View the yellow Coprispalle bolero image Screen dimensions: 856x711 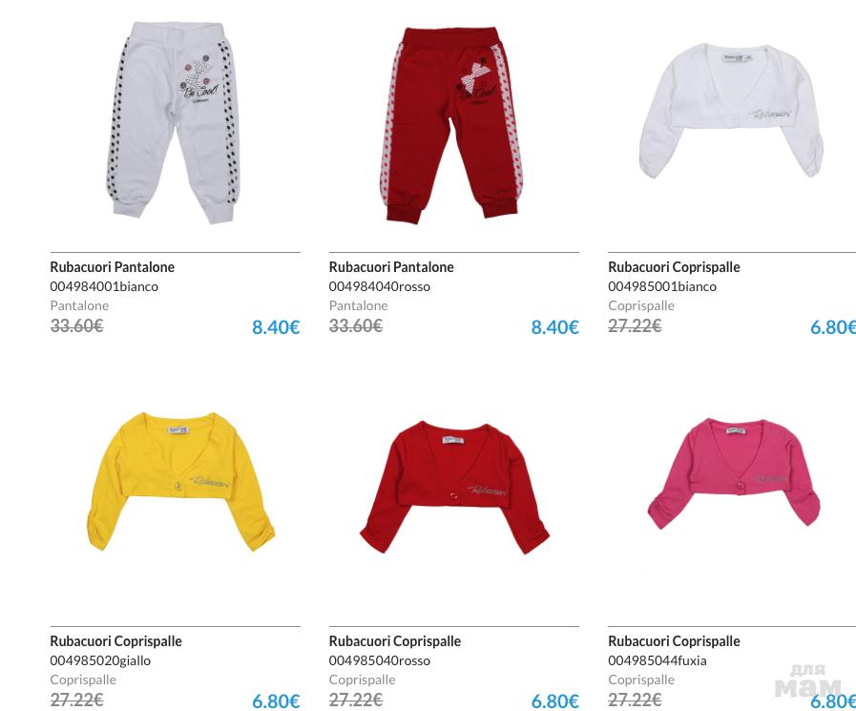[180, 482]
